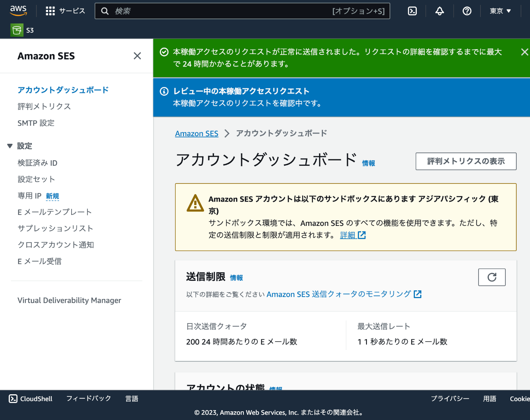
Task: Open クロスアカウント通知 in the sidebar
Action: (56, 245)
